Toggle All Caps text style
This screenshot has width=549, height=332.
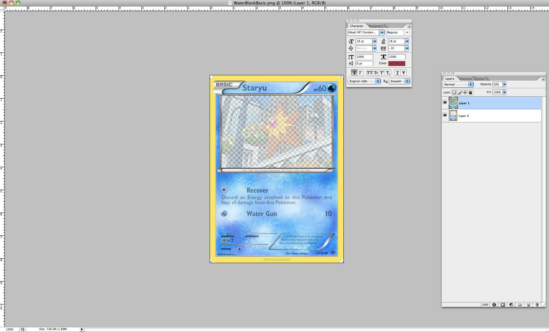(369, 73)
